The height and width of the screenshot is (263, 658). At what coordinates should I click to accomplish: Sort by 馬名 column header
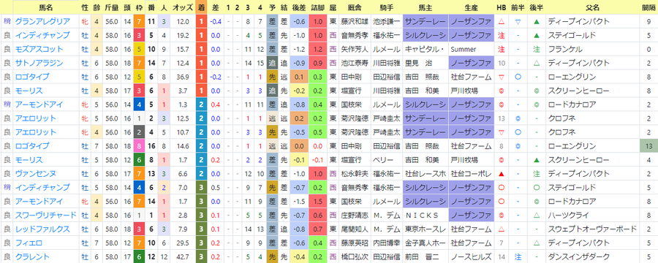click(46, 7)
